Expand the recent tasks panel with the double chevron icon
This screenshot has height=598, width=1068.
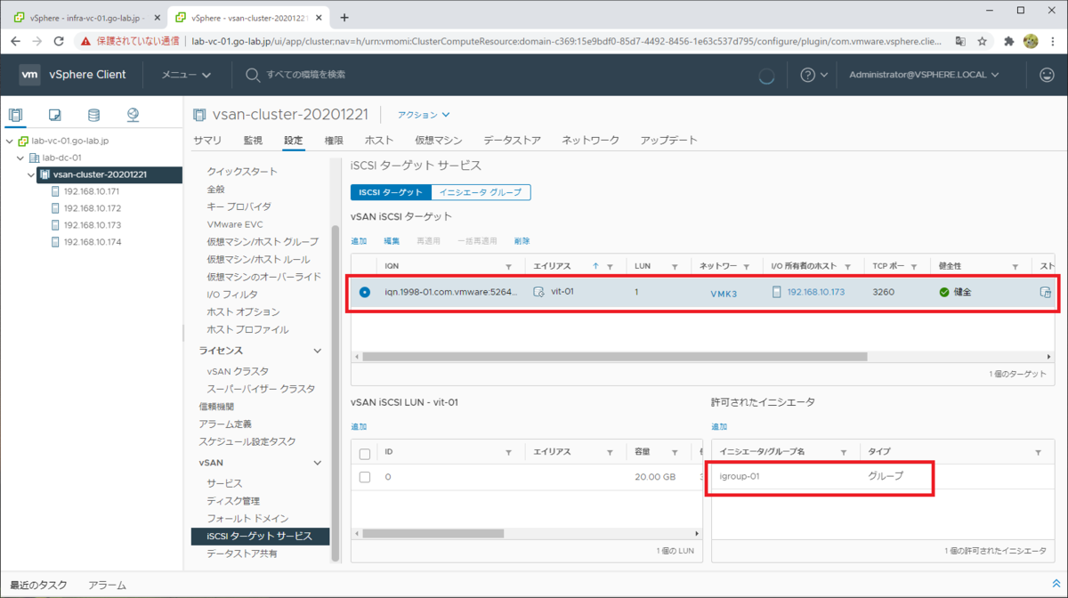click(1056, 584)
